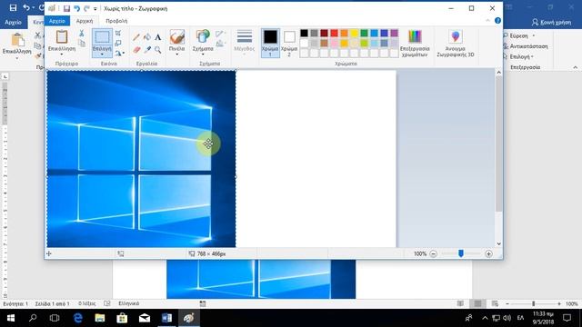Open Task View from the taskbar

(x=55, y=318)
